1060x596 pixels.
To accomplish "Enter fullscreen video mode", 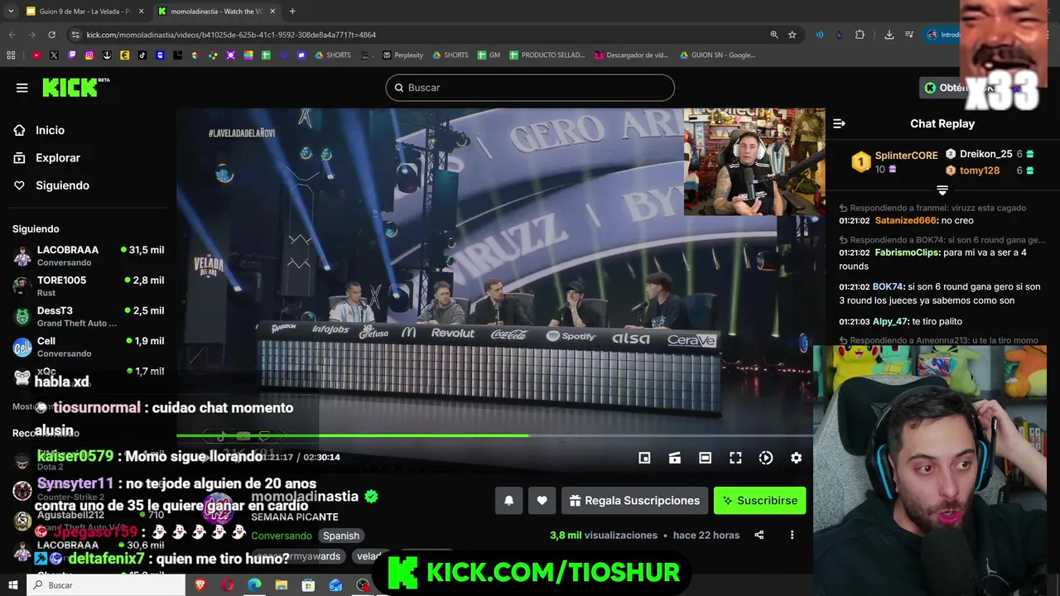I will click(x=735, y=458).
